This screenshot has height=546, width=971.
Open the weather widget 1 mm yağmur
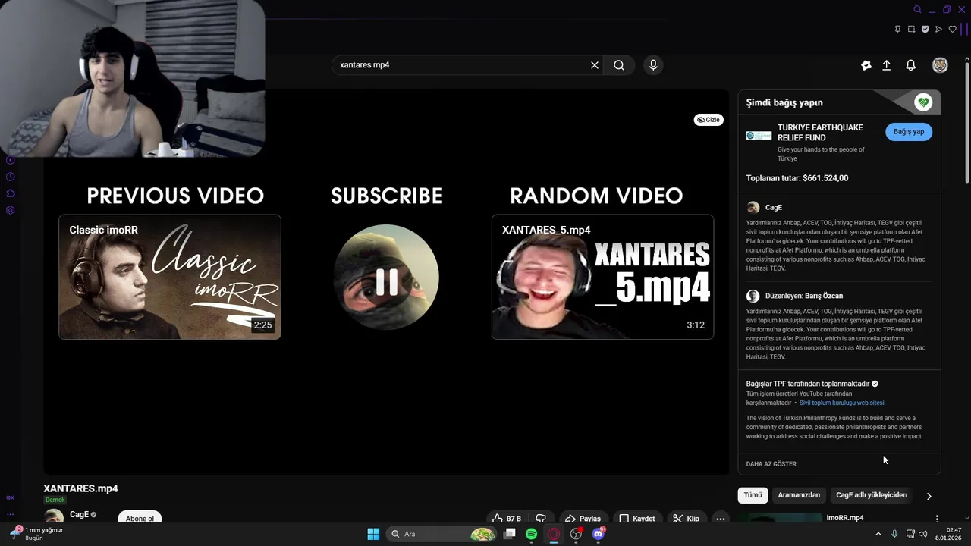(x=36, y=534)
